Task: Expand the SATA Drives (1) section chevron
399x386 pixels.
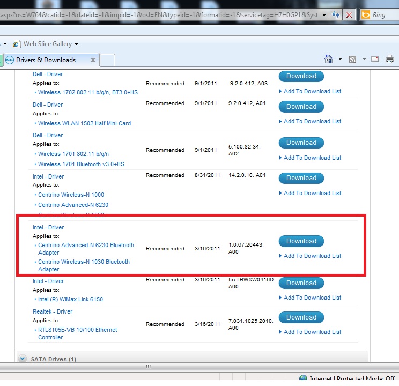Action: (x=23, y=359)
